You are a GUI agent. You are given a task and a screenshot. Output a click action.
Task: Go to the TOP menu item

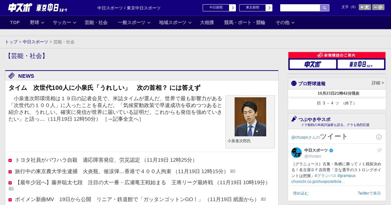pyautogui.click(x=15, y=22)
